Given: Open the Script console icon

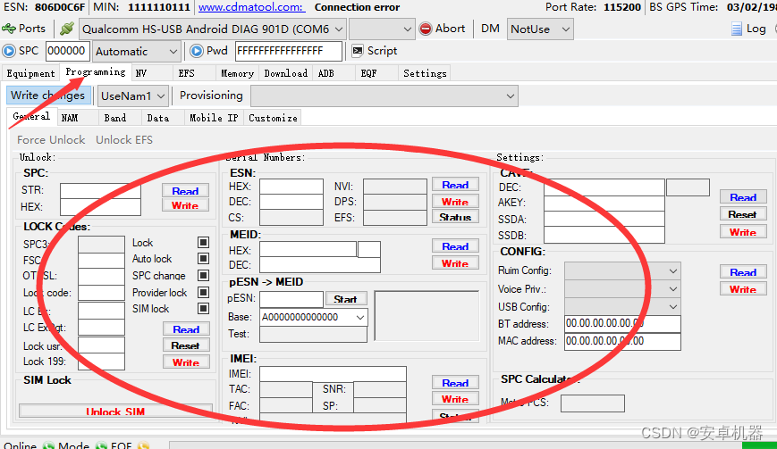Looking at the screenshot, I should pos(358,51).
